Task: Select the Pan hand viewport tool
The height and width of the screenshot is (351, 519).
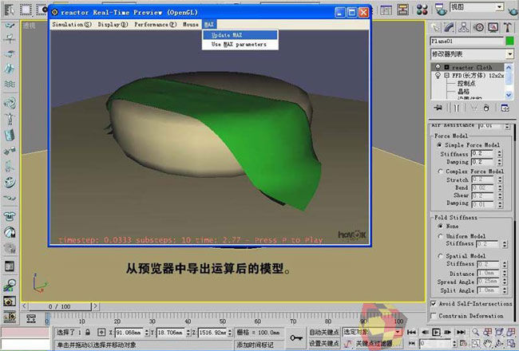Action: (487, 344)
